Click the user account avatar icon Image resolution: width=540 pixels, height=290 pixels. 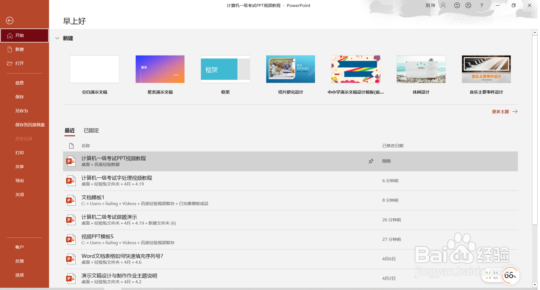point(443,5)
